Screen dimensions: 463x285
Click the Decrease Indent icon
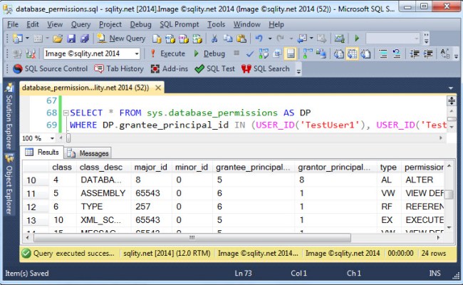415,53
